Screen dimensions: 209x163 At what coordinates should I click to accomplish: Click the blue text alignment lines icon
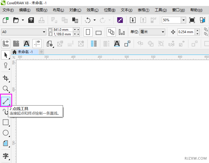click(94, 44)
